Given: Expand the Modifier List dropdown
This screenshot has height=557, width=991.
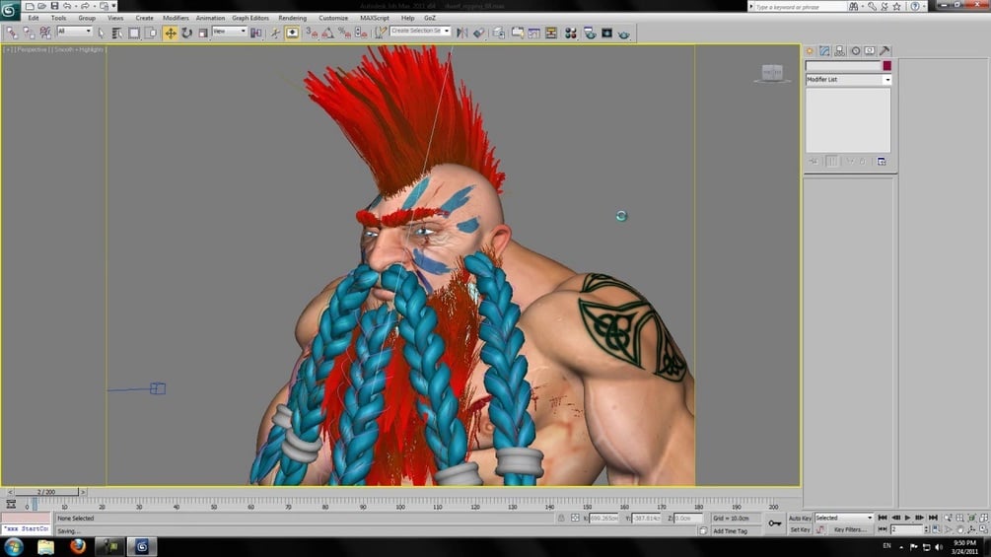Looking at the screenshot, I should pyautogui.click(x=848, y=80).
